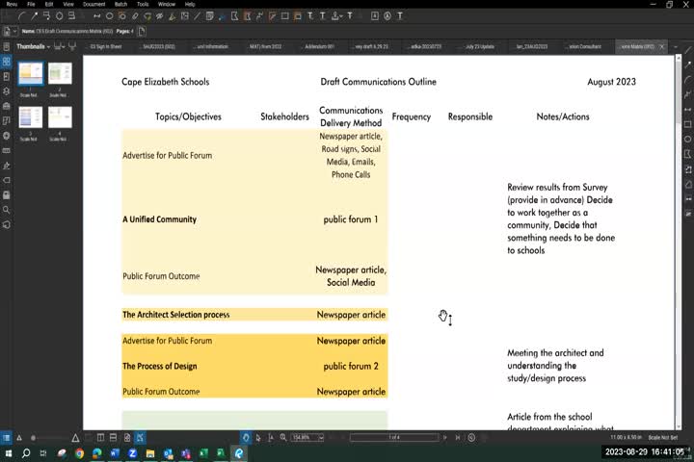Screen dimensions: 694x462
Task: Activate the Select arrow tool
Action: click(x=258, y=438)
